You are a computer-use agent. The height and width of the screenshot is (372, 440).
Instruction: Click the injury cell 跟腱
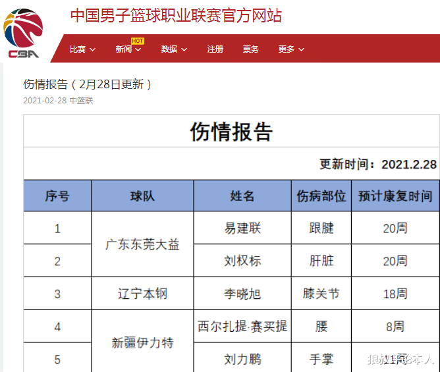[x=321, y=228]
